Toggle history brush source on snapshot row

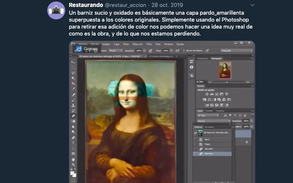(195, 133)
